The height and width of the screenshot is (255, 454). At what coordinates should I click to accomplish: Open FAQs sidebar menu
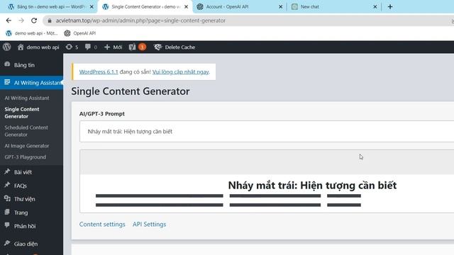pyautogui.click(x=31, y=186)
